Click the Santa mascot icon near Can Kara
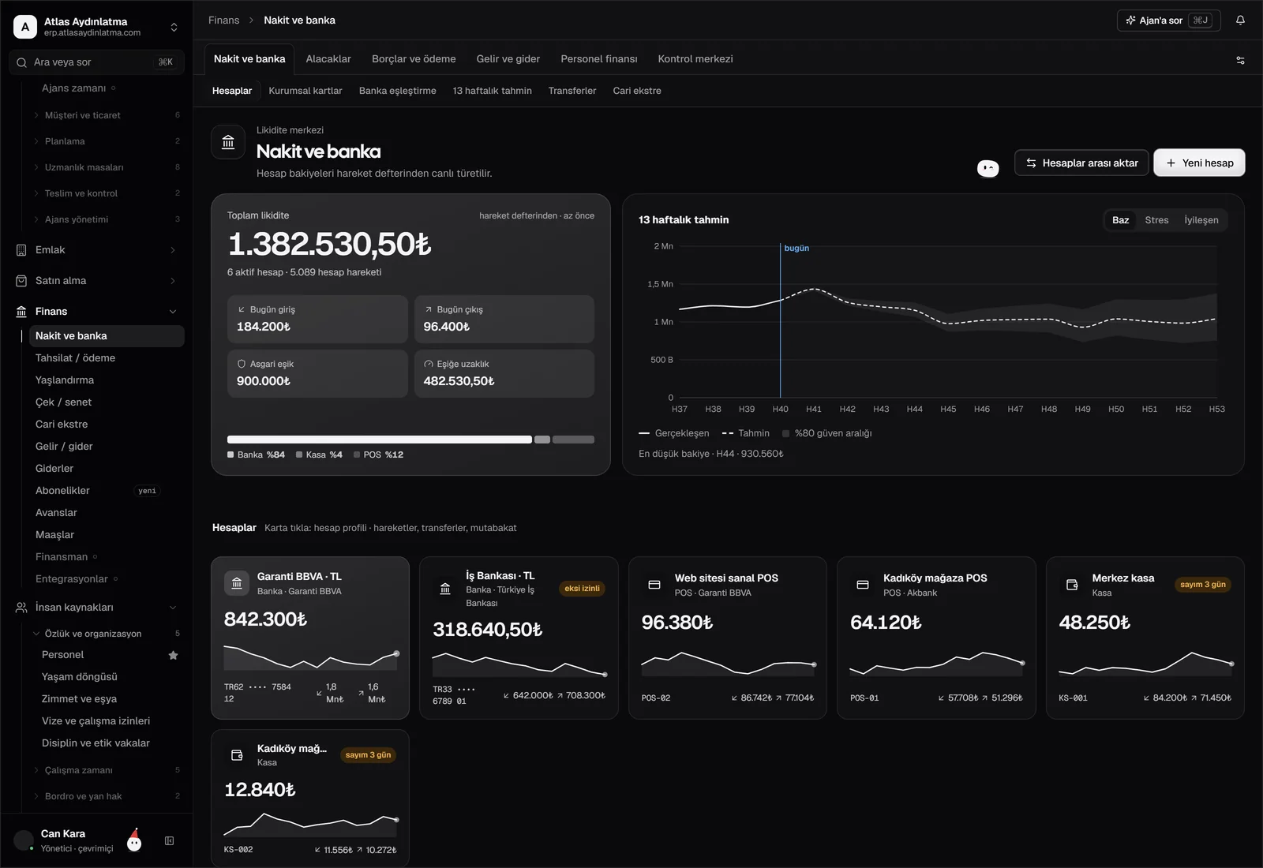 point(134,840)
